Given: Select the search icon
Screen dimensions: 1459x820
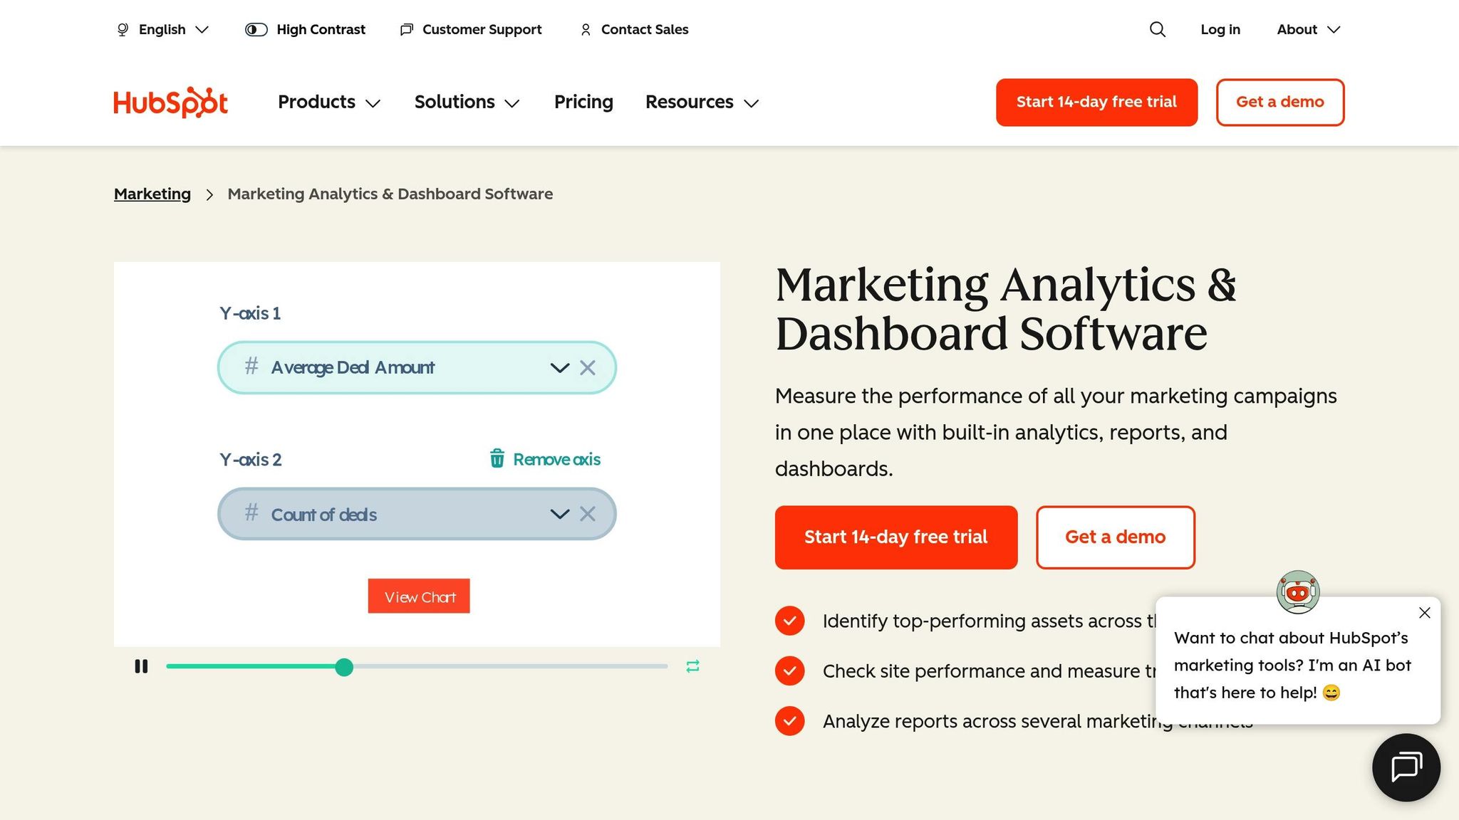Looking at the screenshot, I should click(x=1157, y=29).
